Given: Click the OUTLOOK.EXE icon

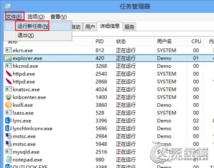Looking at the screenshot, I should pos(9,166).
